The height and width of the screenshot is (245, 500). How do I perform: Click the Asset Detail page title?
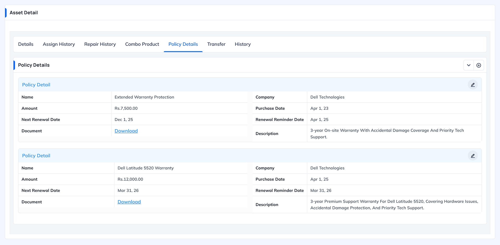[x=24, y=13]
